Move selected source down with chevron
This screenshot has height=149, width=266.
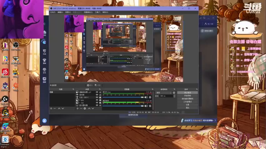[93, 109]
